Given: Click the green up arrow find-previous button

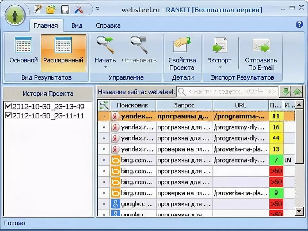Looking at the screenshot, I should (297, 92).
